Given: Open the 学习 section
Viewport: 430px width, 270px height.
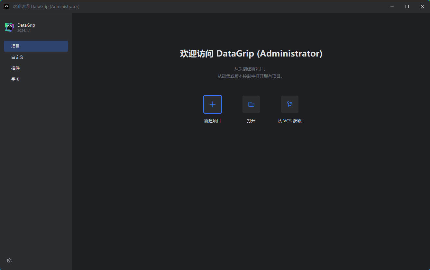Looking at the screenshot, I should click(x=15, y=79).
